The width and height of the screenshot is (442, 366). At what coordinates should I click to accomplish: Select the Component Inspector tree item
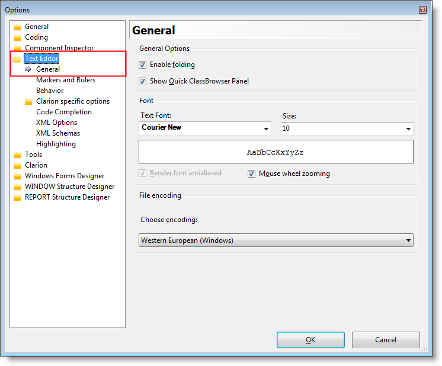click(x=59, y=48)
